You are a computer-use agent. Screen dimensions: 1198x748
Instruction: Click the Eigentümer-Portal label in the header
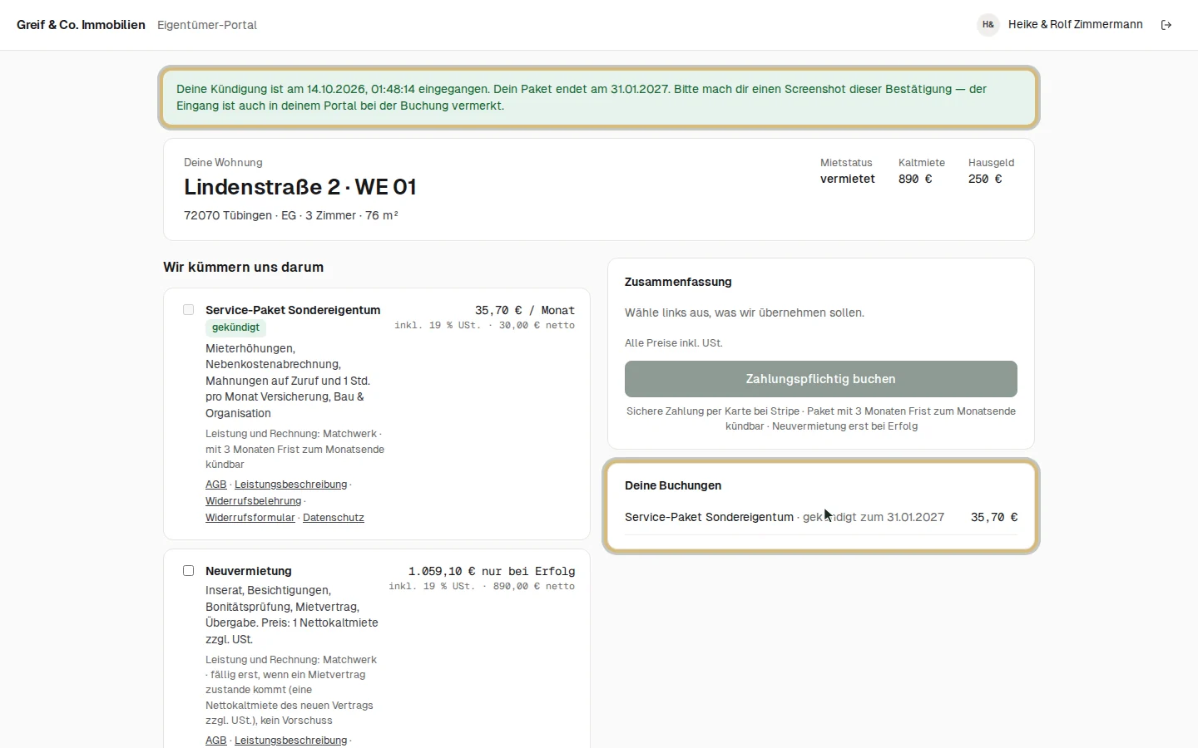(x=207, y=25)
